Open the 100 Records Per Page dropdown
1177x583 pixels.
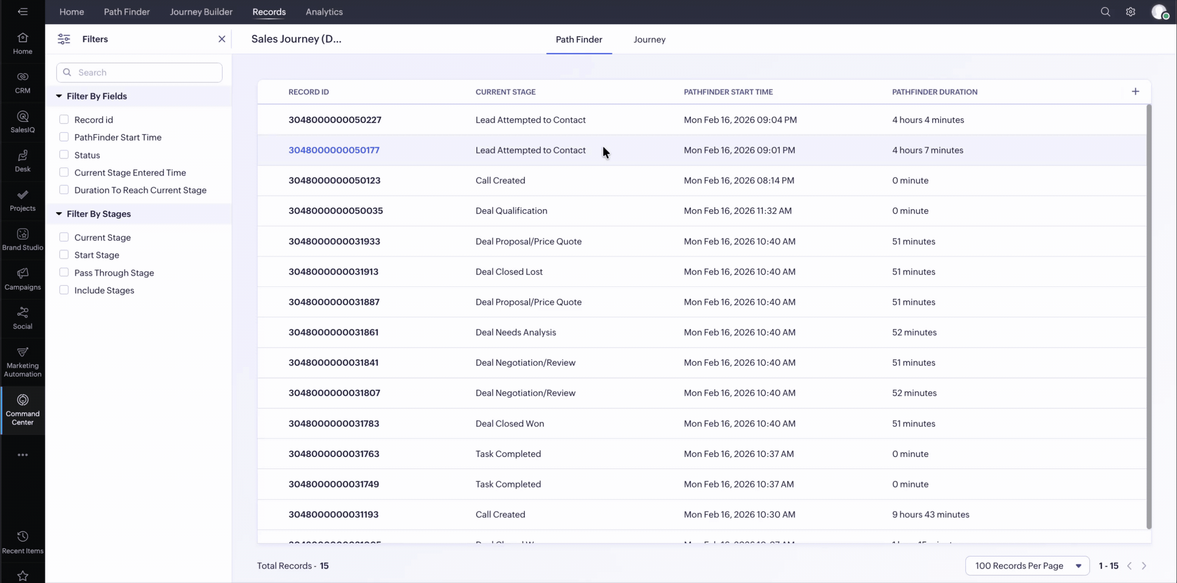click(x=1027, y=566)
